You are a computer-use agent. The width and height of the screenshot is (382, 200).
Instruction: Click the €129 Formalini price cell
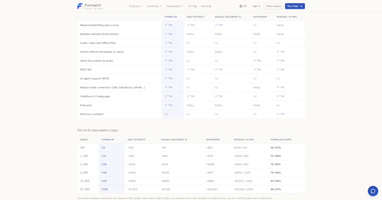(105, 189)
